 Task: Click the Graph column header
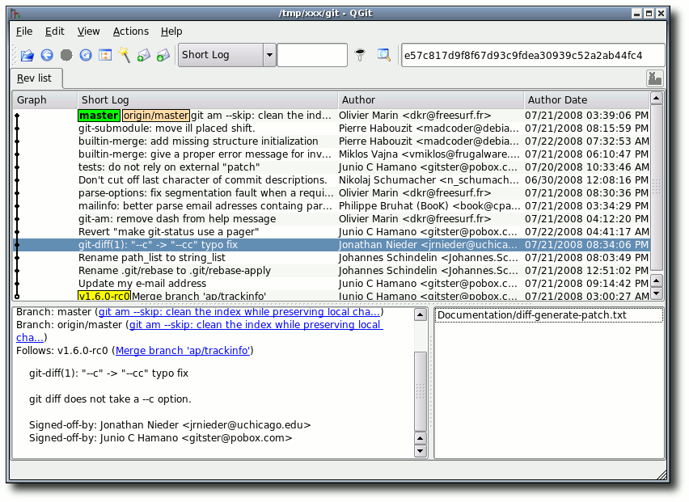pyautogui.click(x=44, y=100)
